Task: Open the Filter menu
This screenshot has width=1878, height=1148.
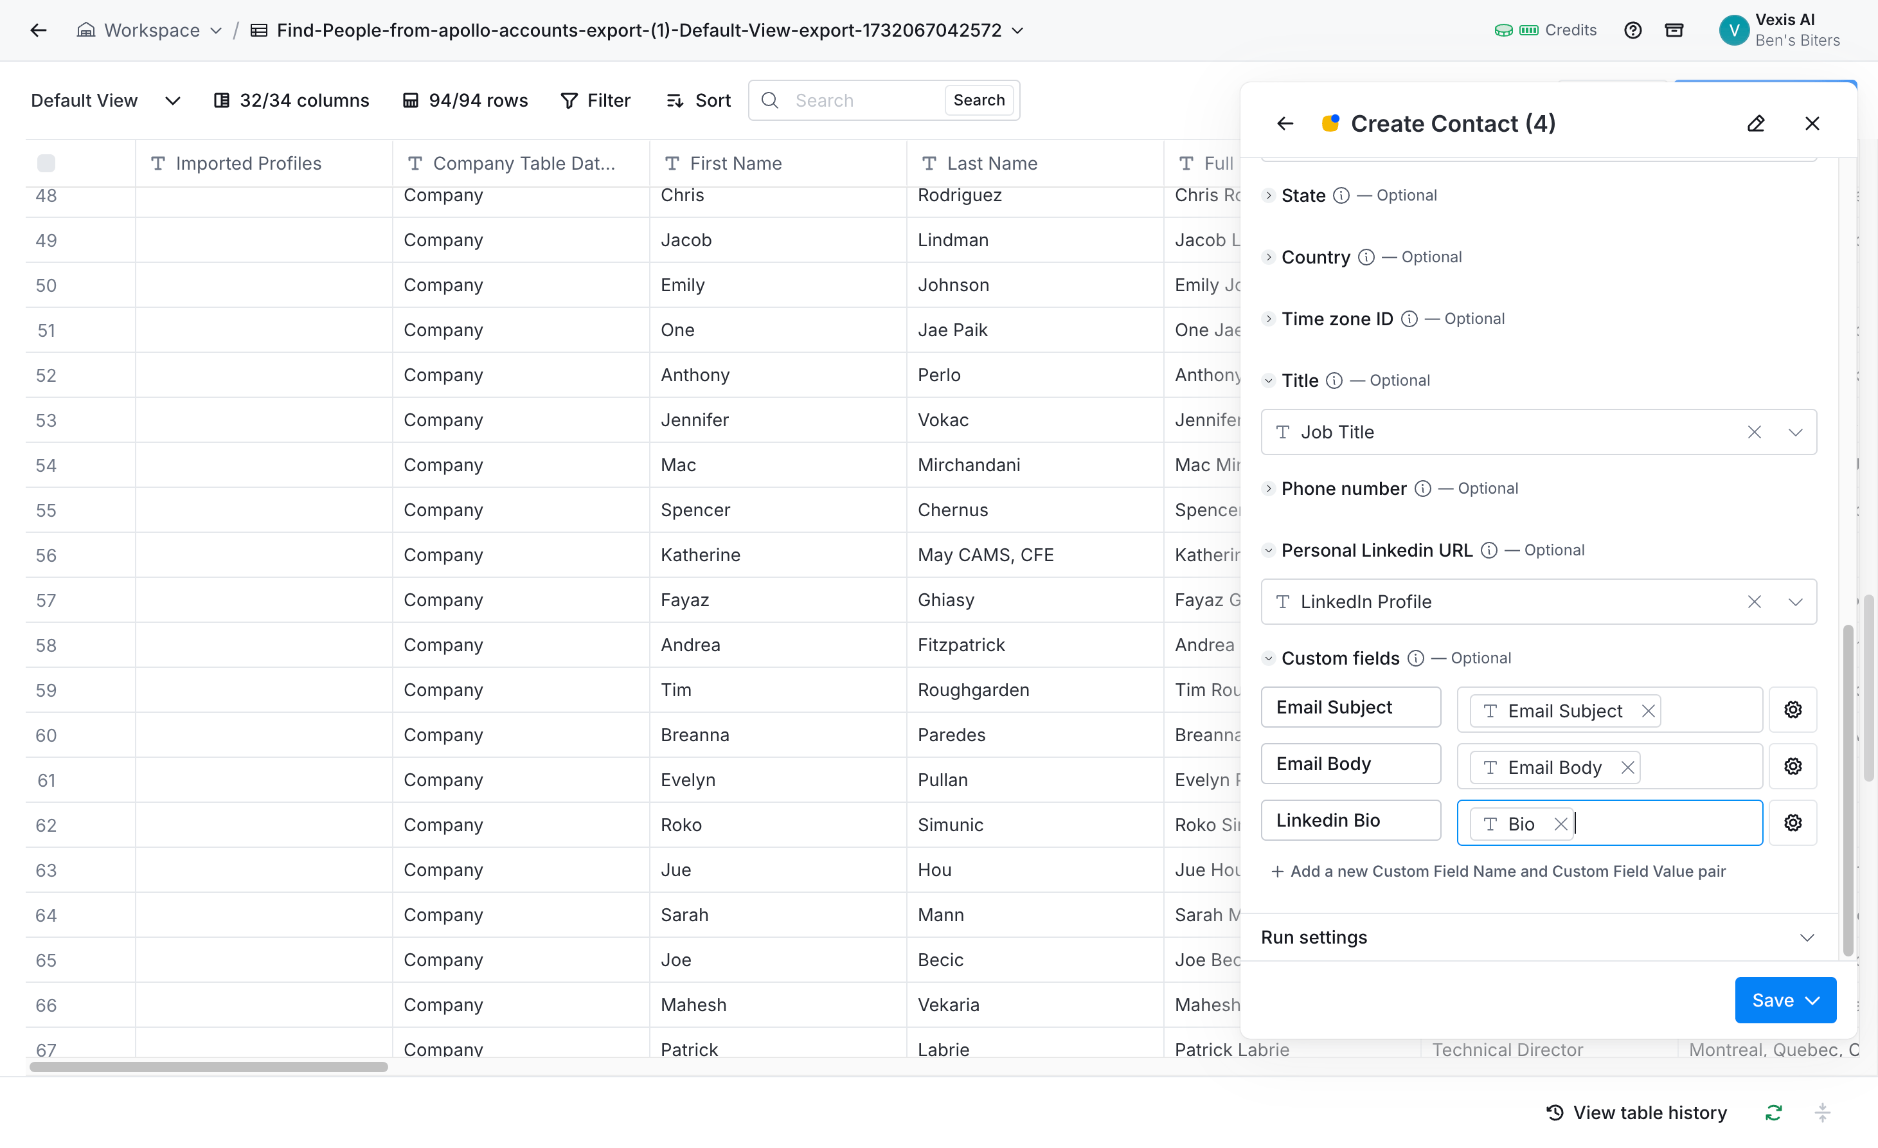Action: 595,101
